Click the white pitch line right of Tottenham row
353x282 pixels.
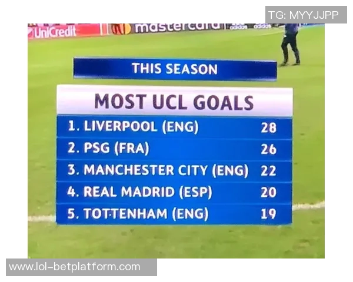tap(308, 206)
